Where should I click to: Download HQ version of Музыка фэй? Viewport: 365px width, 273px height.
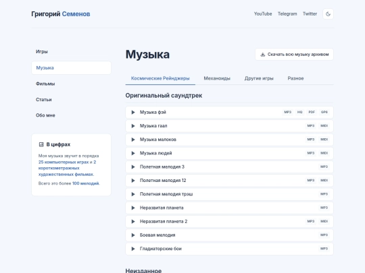299,112
